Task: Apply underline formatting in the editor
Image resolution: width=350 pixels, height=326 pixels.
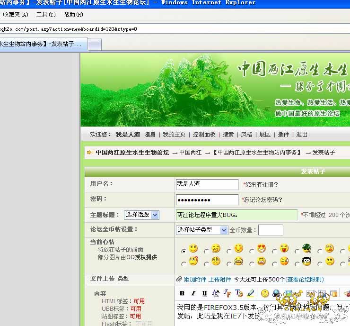Action: click(204, 293)
